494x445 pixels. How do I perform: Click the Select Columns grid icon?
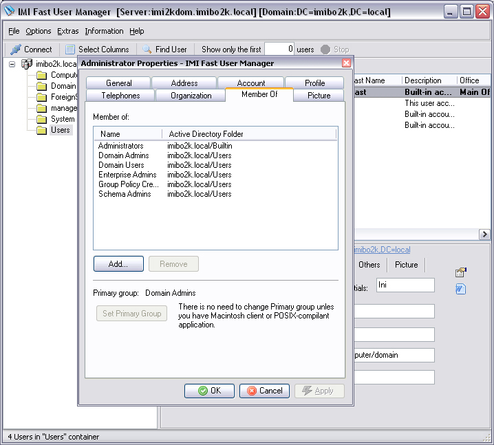point(70,50)
